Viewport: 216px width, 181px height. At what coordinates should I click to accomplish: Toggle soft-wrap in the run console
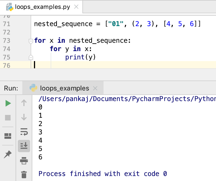click(24, 132)
